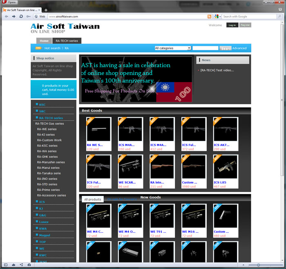Open the RA WE S... 120 usd product
Screen dimensions: 286x269
[99, 134]
